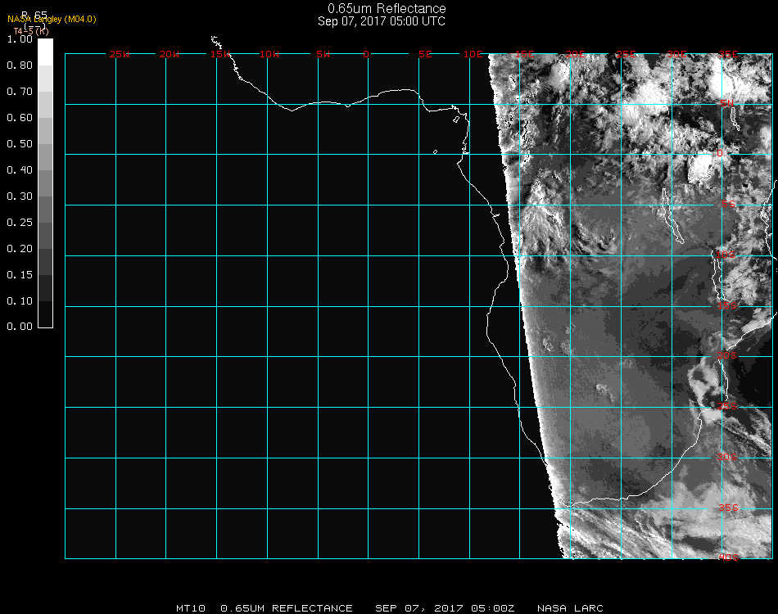Select the 10E longitude label
The height and width of the screenshot is (614, 778).
pyautogui.click(x=473, y=54)
